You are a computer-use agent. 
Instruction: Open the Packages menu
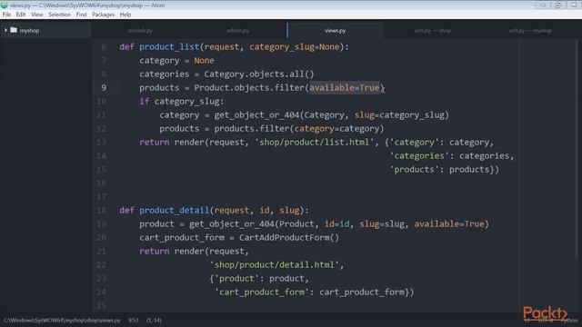103,15
